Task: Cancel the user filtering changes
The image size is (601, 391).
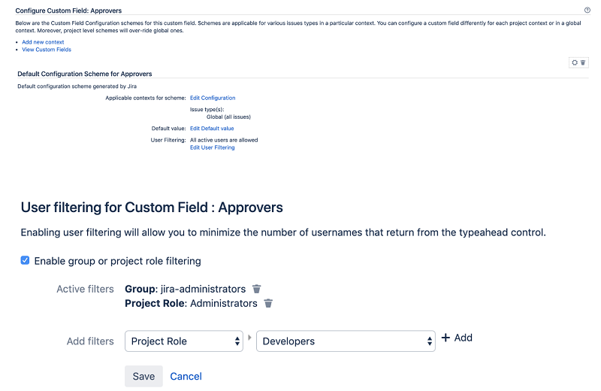Action: (186, 376)
